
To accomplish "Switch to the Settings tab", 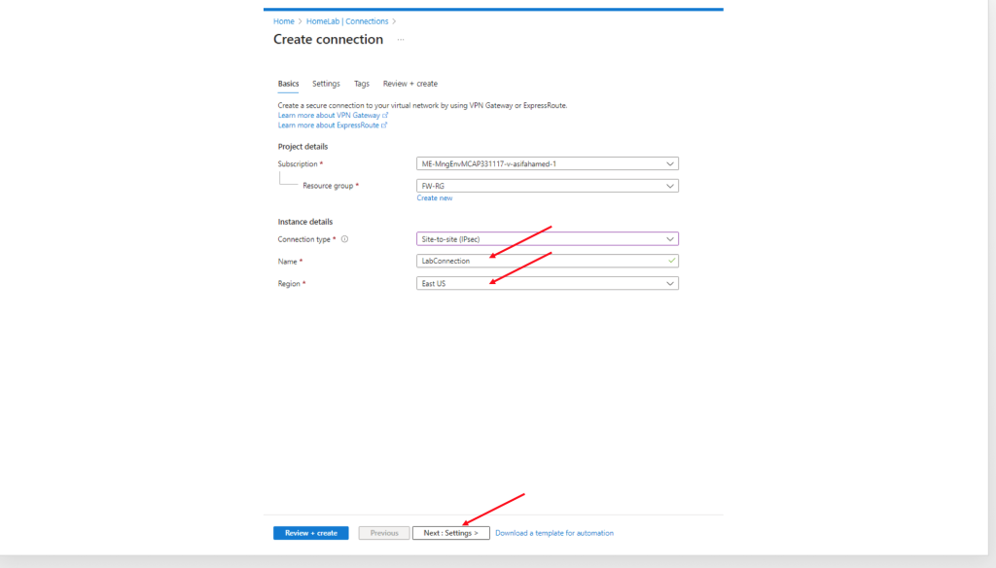I will pyautogui.click(x=326, y=84).
